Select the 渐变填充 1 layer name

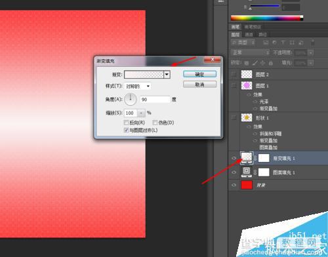coord(283,159)
